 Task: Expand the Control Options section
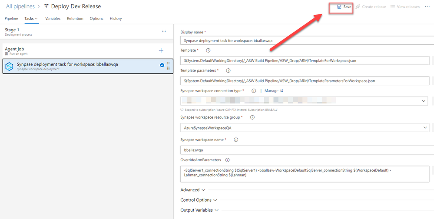[x=199, y=200]
